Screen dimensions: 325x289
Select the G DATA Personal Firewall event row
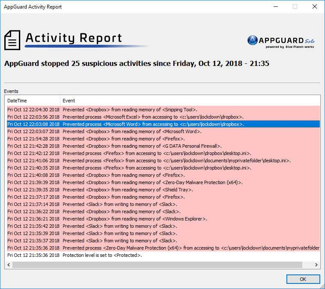pyautogui.click(x=163, y=146)
